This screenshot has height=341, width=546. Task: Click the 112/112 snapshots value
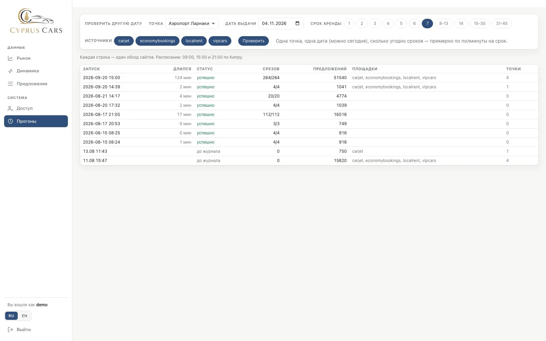(271, 115)
